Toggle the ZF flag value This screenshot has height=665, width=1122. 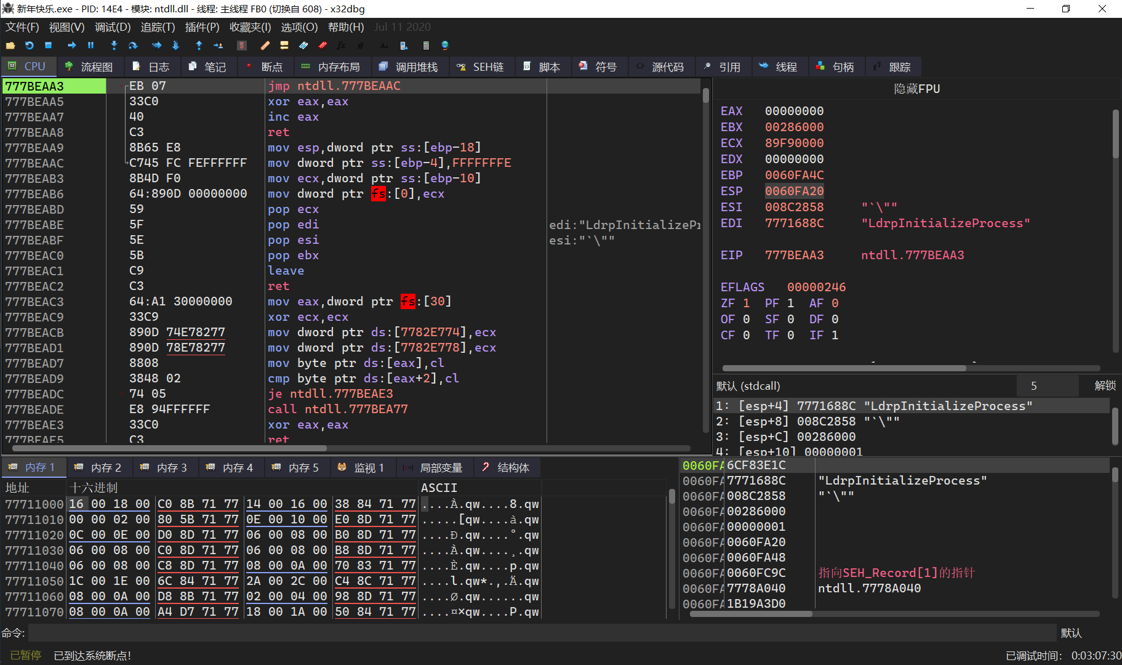[746, 303]
